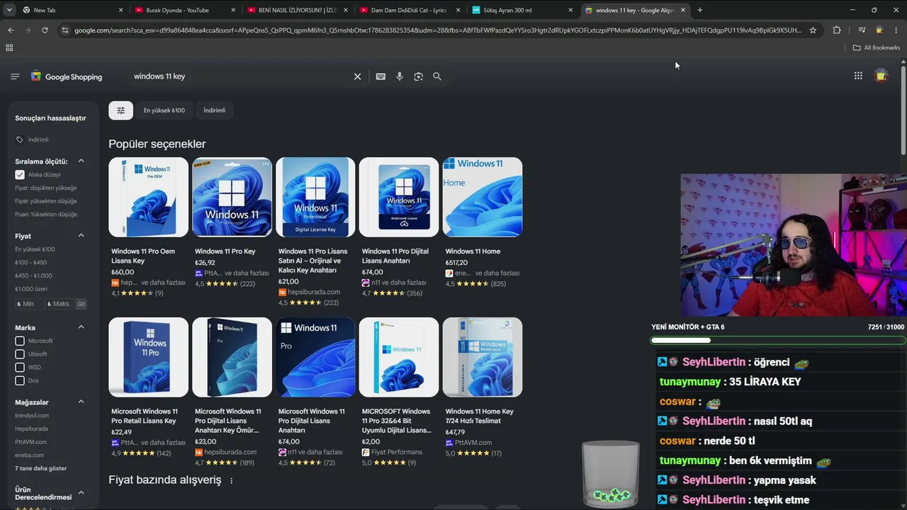Submit search with the magnifier icon
This screenshot has width=907, height=510.
(437, 76)
